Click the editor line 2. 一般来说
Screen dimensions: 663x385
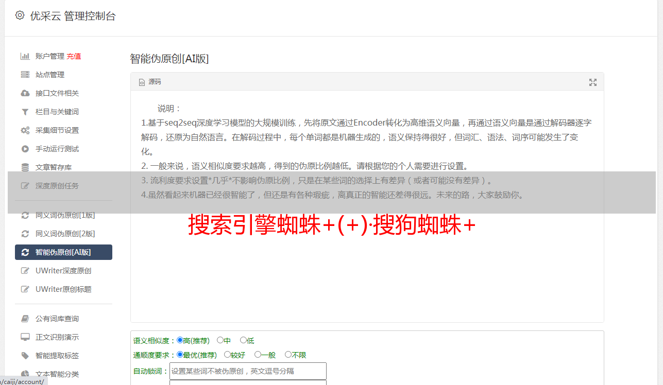305,166
